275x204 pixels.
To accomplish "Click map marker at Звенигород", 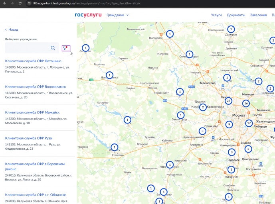I will coord(181,115).
